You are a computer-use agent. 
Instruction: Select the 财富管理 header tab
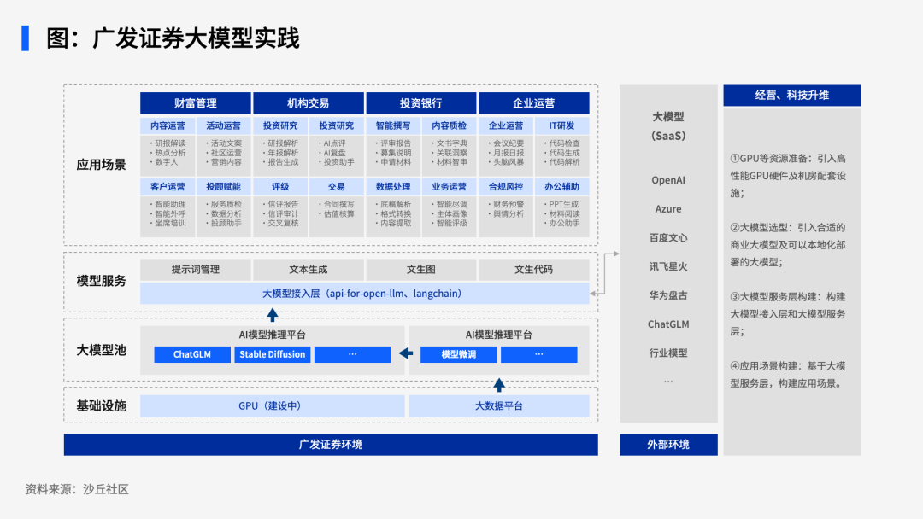click(x=195, y=103)
